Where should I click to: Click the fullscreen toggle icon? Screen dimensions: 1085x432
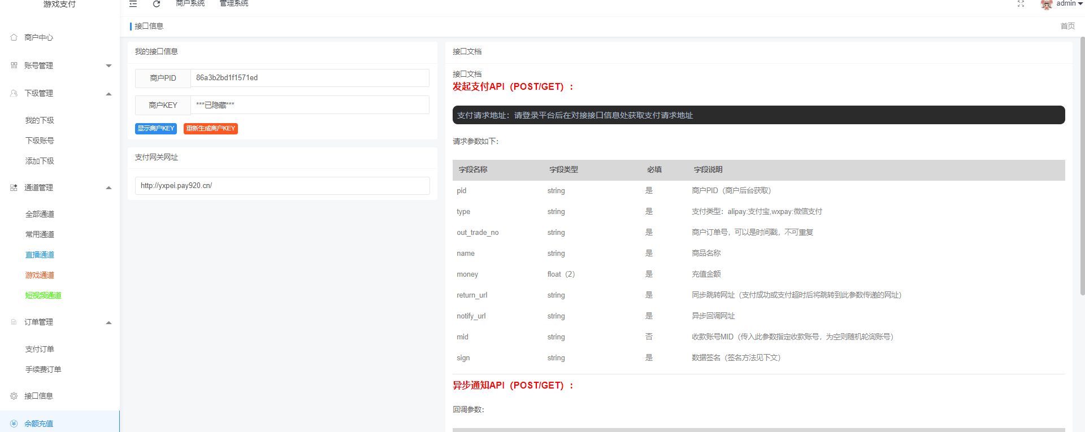coord(1021,4)
